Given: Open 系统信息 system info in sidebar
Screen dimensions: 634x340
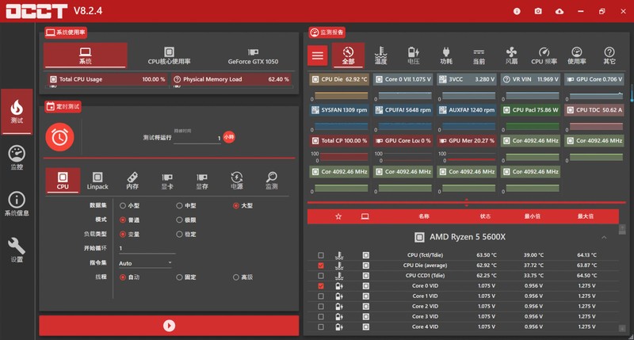Looking at the screenshot, I should coord(17,204).
